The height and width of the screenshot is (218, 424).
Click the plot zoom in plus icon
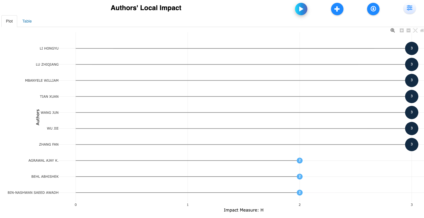pyautogui.click(x=402, y=30)
